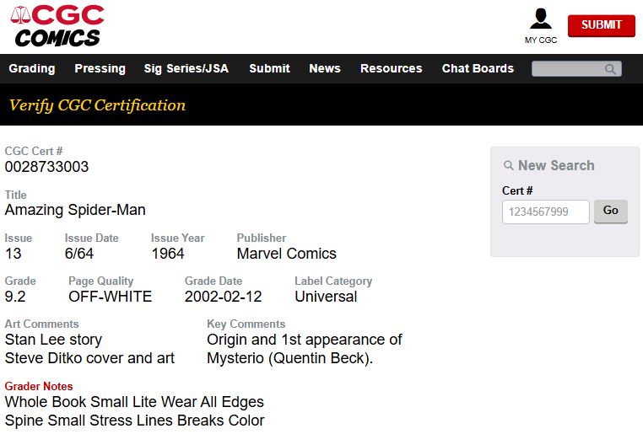Open the MY CGC account icon

pos(541,25)
